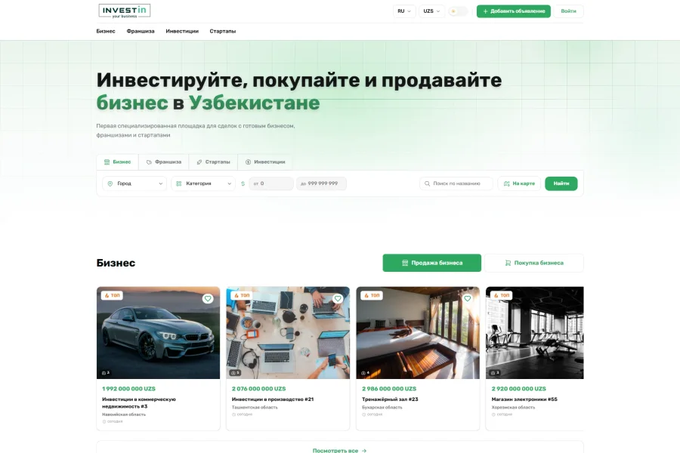Click the plus icon in Добавить объявление
This screenshot has width=680, height=453.
[485, 11]
